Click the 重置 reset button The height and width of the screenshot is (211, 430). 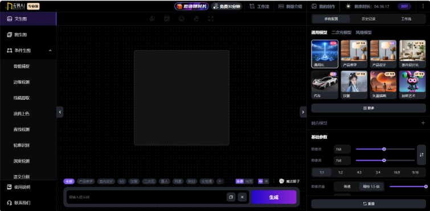point(368,204)
